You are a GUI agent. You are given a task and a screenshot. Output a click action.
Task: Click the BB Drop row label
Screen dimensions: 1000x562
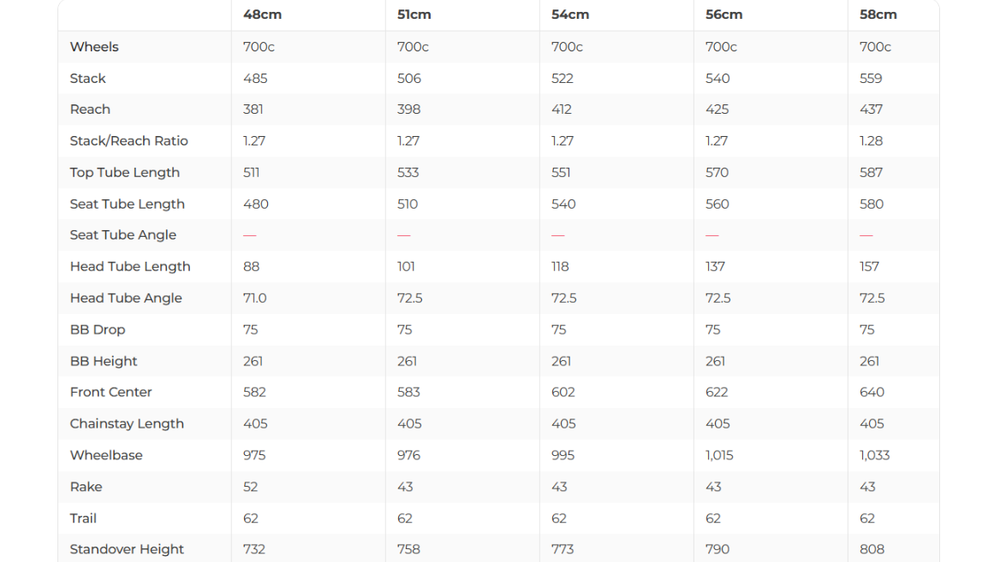[x=98, y=330]
